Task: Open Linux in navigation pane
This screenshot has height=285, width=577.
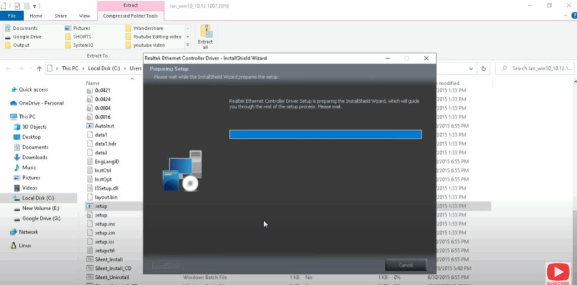Action: tap(21, 245)
